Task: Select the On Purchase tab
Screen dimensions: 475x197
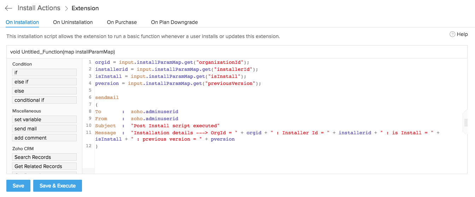Action: coord(122,22)
